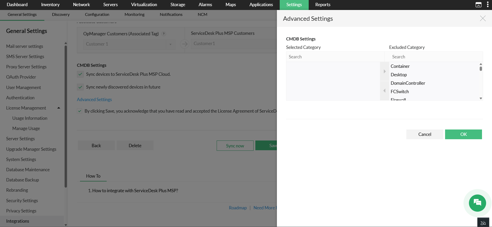Uncheck Sync devices to ServiceDesk Plus MSP Cloud
492x227 pixels.
(x=80, y=74)
